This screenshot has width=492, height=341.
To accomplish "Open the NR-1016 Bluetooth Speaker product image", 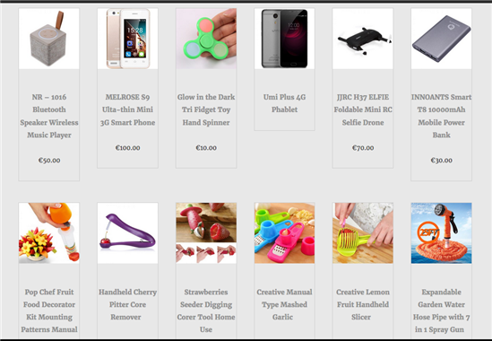I will (x=49, y=39).
